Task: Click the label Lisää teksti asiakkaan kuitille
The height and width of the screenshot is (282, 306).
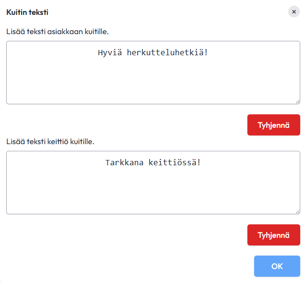Action: (x=57, y=31)
